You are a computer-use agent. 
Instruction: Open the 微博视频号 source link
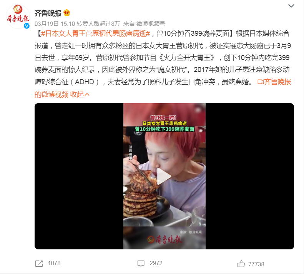pyautogui.click(x=151, y=24)
